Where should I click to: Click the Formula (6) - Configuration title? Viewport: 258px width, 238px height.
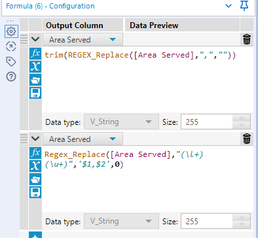tap(50, 6)
